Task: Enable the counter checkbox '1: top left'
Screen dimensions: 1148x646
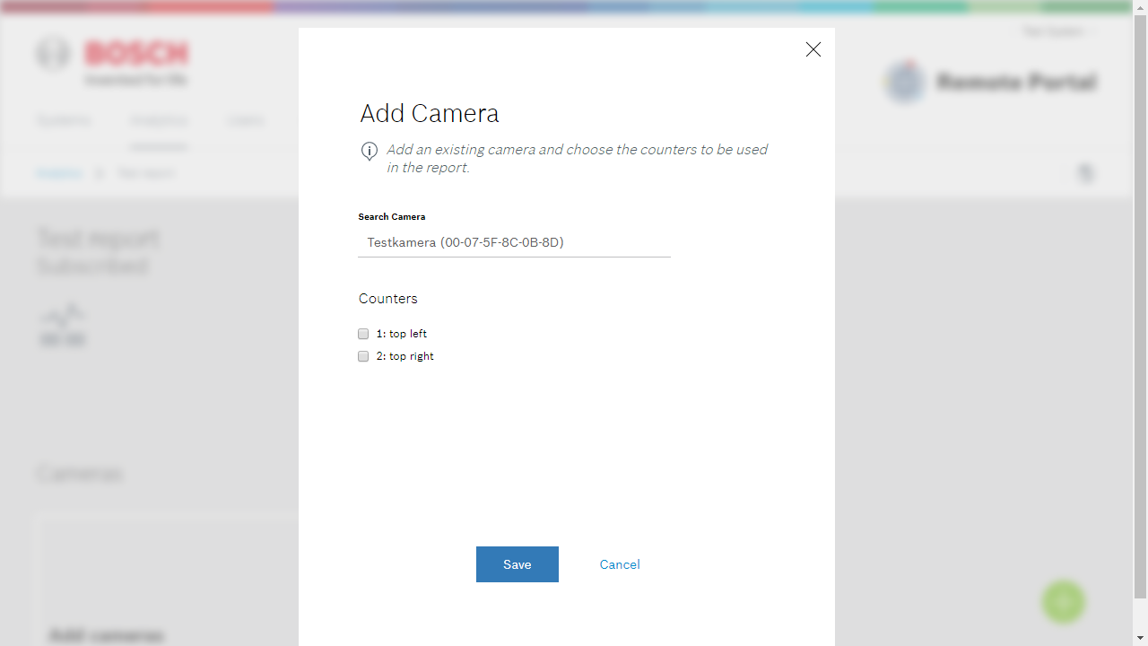Action: (363, 333)
